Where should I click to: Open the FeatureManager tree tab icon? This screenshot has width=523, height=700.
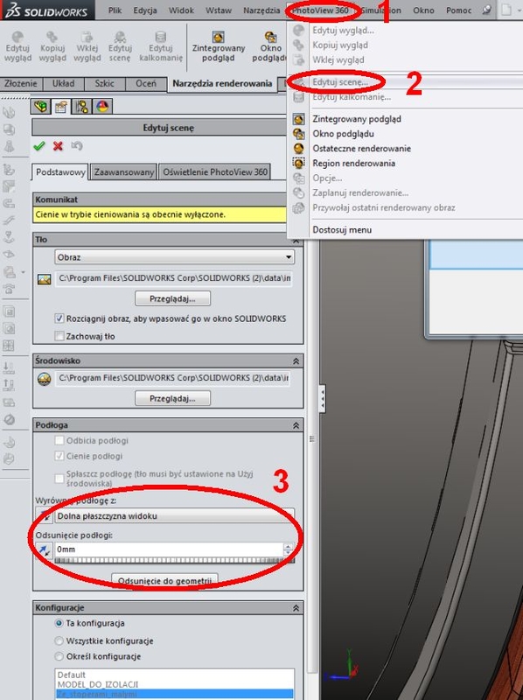click(40, 107)
